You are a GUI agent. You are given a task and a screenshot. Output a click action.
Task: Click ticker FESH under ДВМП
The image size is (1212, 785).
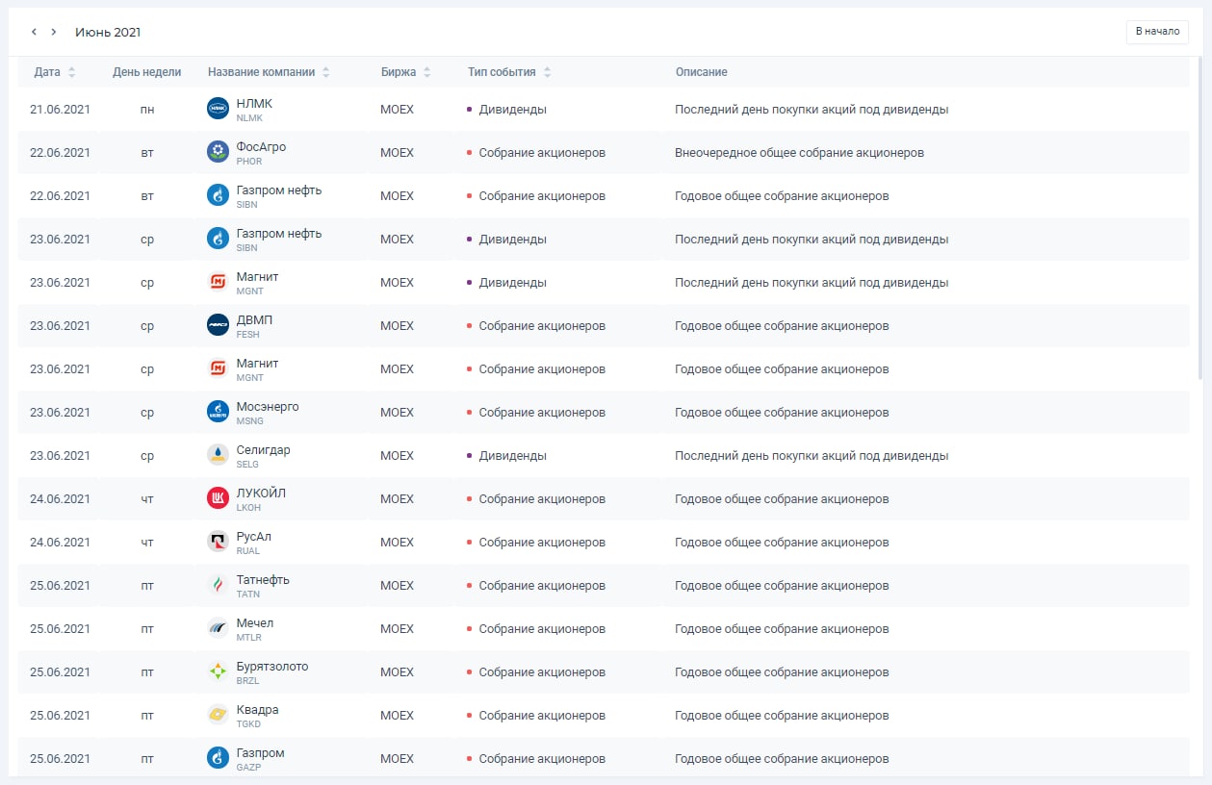[x=247, y=335]
